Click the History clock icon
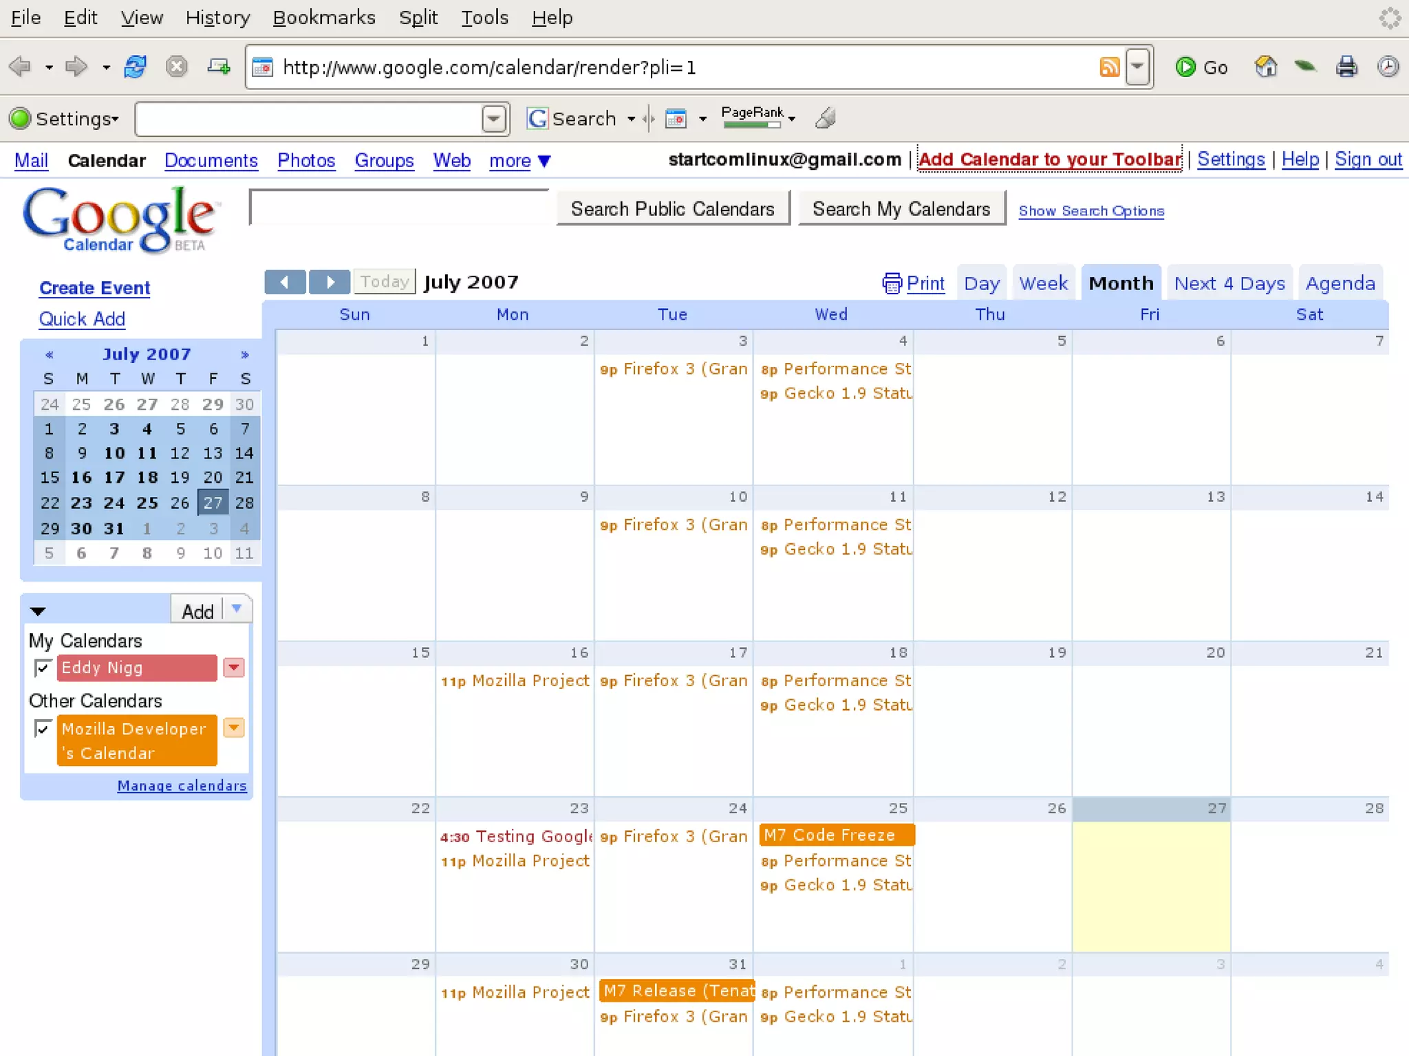 click(x=1388, y=67)
